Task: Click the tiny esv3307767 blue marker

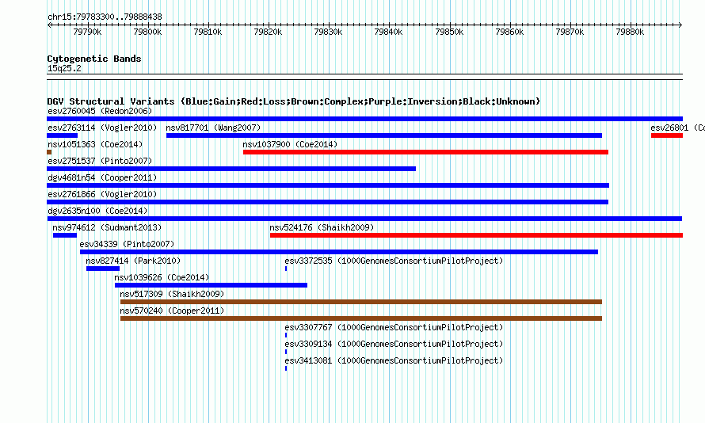Action: 286,335
